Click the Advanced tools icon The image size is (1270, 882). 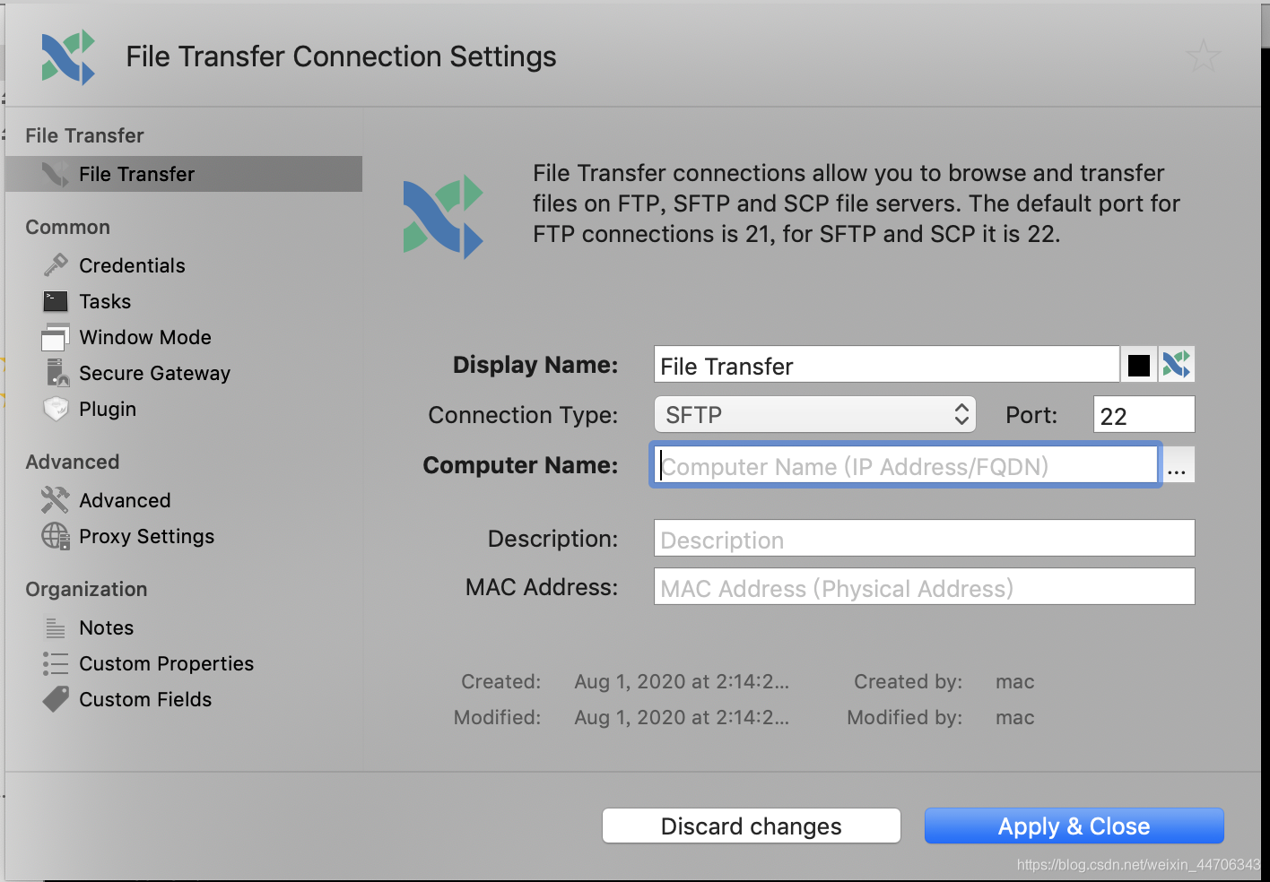click(56, 500)
